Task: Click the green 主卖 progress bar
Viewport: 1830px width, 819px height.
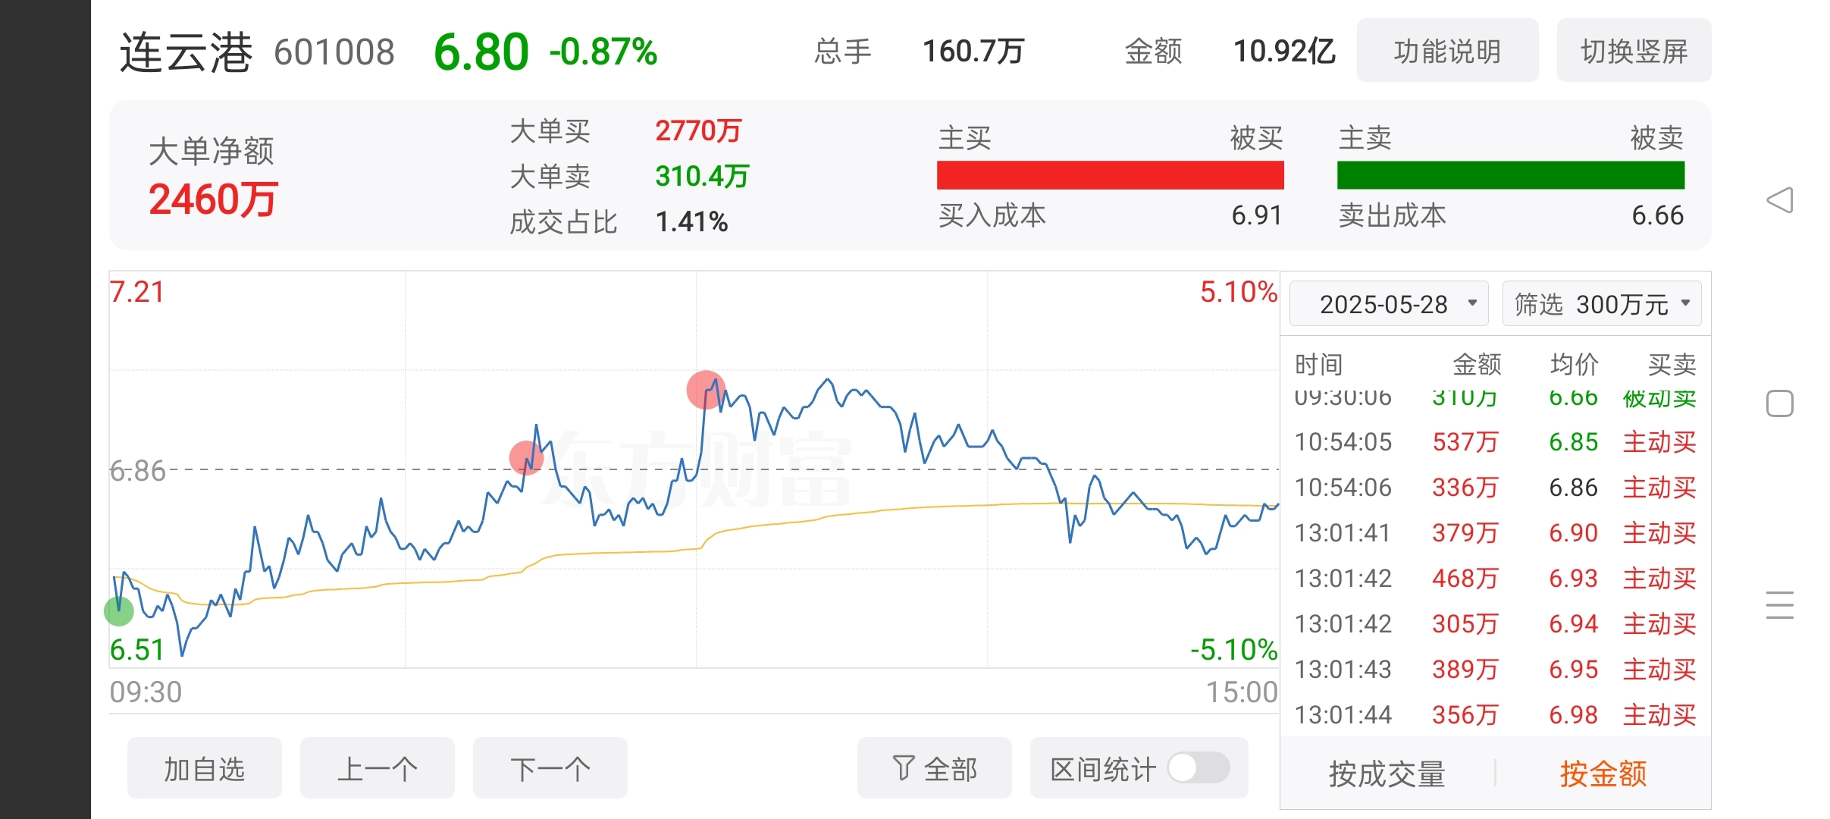Action: (1511, 175)
